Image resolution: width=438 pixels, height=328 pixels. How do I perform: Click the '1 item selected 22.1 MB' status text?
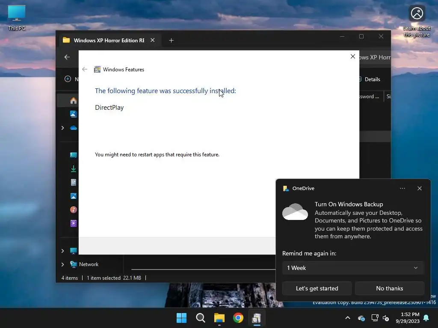pos(114,278)
